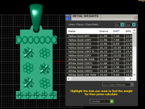Click the 9.65 DWT cell

(x=118, y=75)
